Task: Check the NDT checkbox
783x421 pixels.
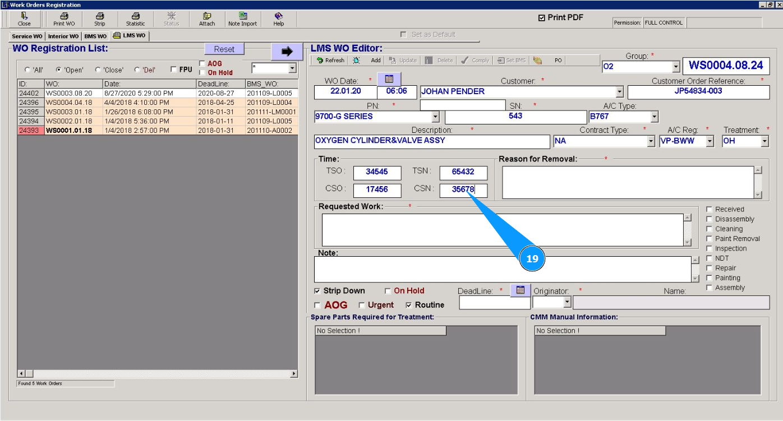Action: [x=710, y=258]
